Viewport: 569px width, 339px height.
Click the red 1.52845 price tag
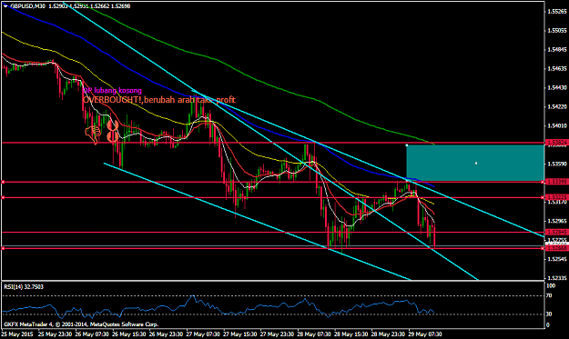click(x=556, y=232)
